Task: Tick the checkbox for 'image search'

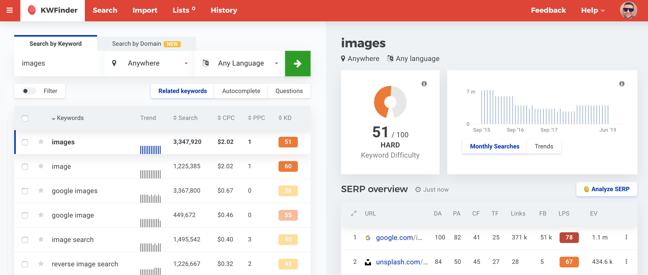Action: point(25,240)
